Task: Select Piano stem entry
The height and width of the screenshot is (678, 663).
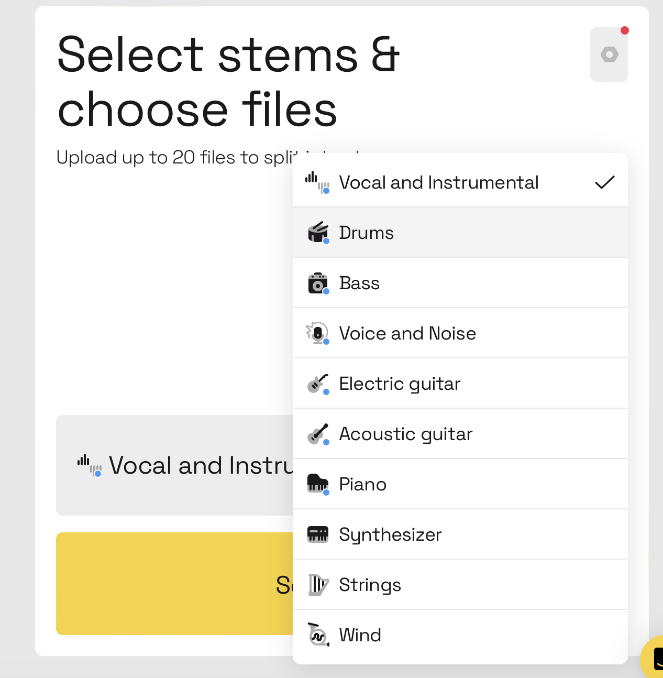Action: pyautogui.click(x=460, y=484)
